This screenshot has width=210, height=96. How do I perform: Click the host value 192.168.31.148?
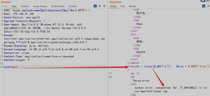(23, 14)
